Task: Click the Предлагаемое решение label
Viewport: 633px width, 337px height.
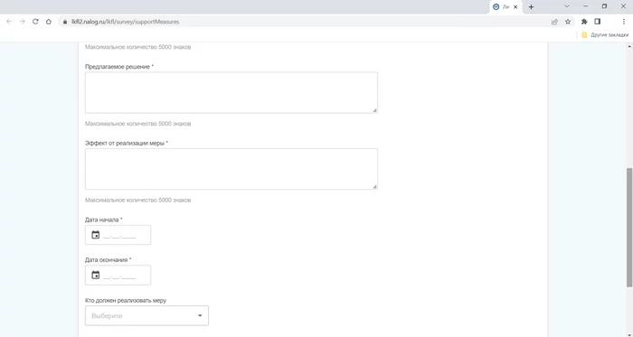Action: pyautogui.click(x=119, y=67)
